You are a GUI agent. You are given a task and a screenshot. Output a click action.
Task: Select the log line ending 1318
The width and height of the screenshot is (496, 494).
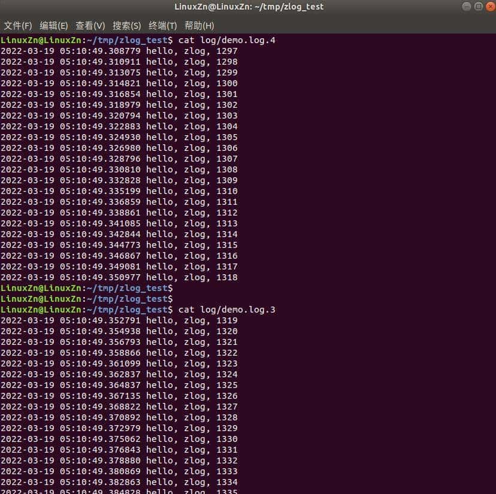click(x=119, y=277)
